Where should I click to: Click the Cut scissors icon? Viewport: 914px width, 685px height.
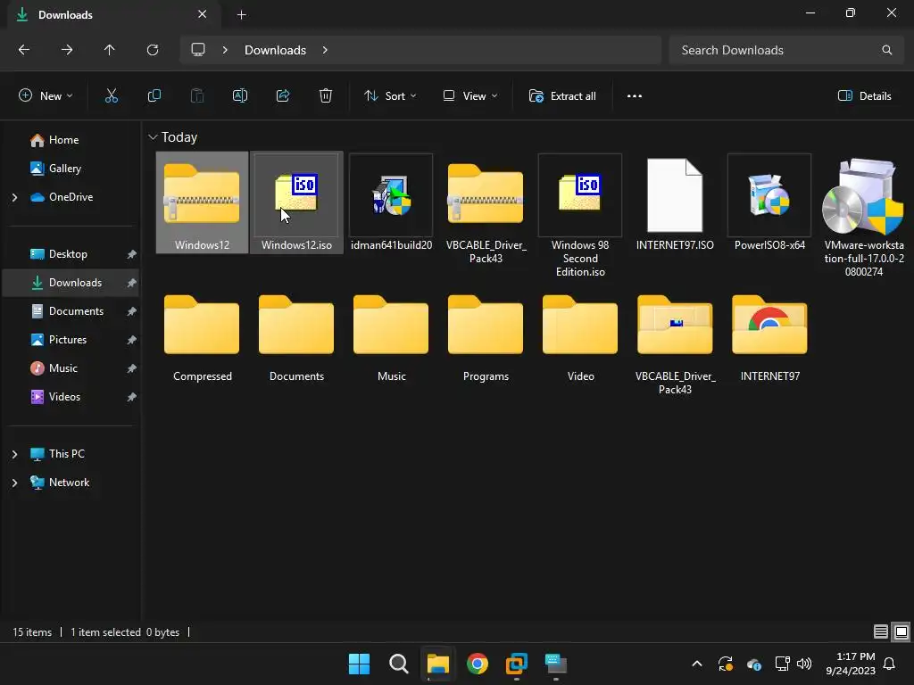[x=112, y=96]
